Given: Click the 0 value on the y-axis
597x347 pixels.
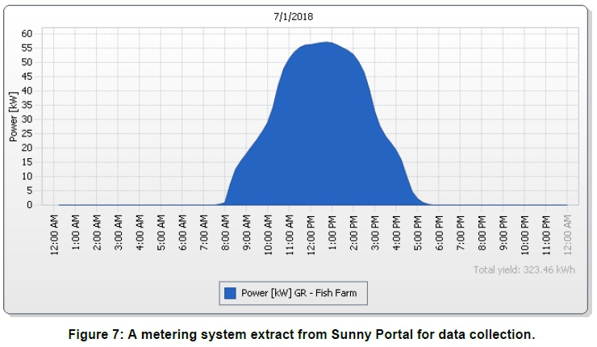Looking at the screenshot, I should point(29,205).
